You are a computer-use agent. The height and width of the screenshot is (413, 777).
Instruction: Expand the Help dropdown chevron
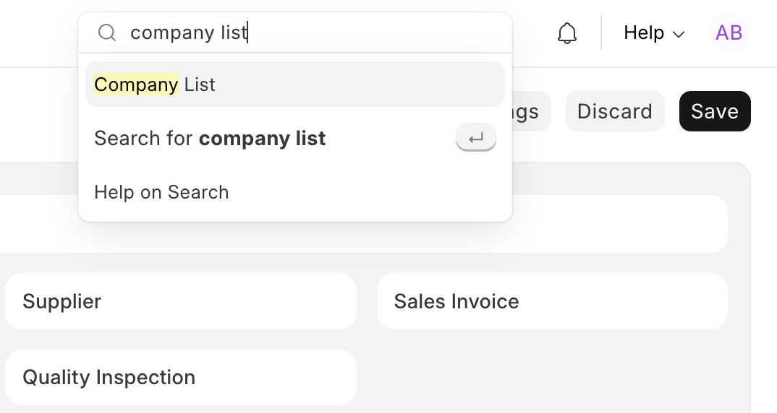click(x=679, y=34)
